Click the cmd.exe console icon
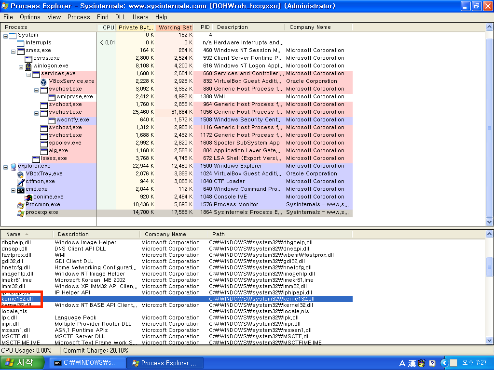This screenshot has width=494, height=370. (20, 190)
